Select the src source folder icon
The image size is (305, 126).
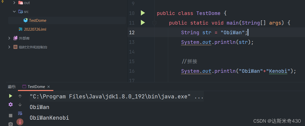pyautogui.click(x=20, y=11)
